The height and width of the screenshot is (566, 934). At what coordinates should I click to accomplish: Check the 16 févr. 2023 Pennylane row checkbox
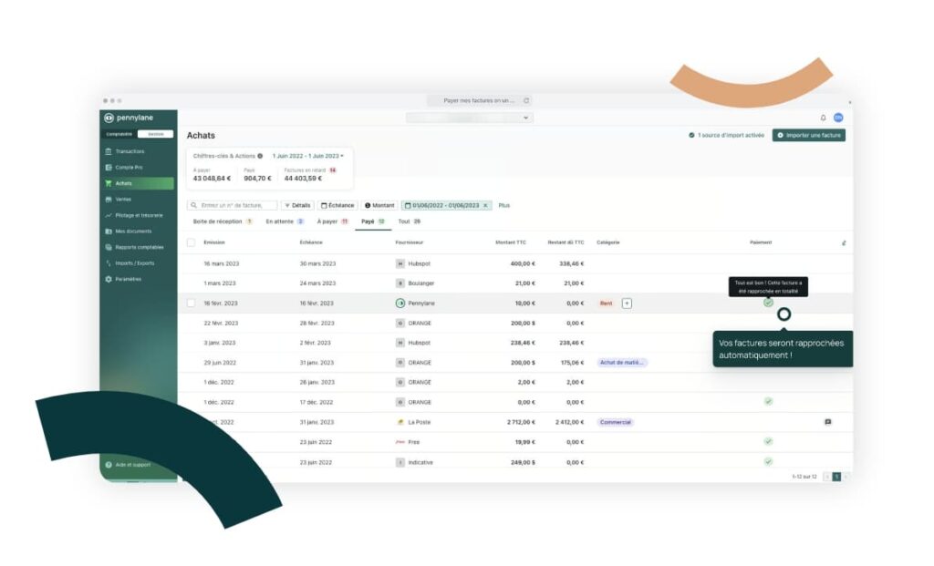(x=191, y=303)
